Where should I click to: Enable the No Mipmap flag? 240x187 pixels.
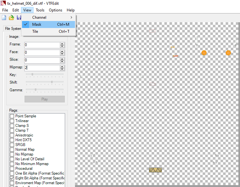click(x=12, y=154)
